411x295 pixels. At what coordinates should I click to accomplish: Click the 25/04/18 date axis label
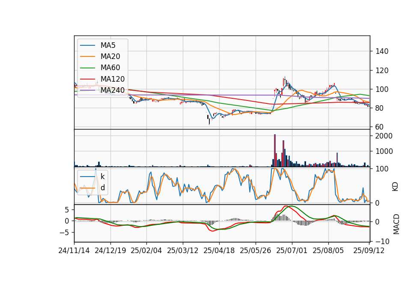click(x=219, y=251)
